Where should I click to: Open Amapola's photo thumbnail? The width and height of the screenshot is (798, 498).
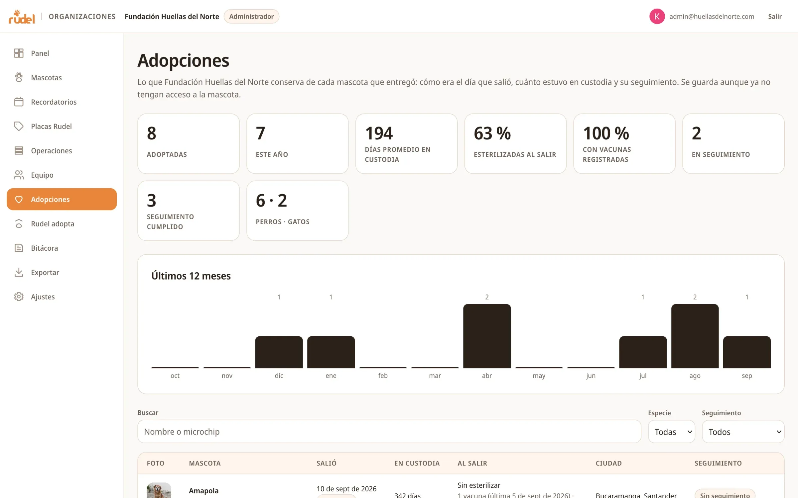tap(159, 490)
